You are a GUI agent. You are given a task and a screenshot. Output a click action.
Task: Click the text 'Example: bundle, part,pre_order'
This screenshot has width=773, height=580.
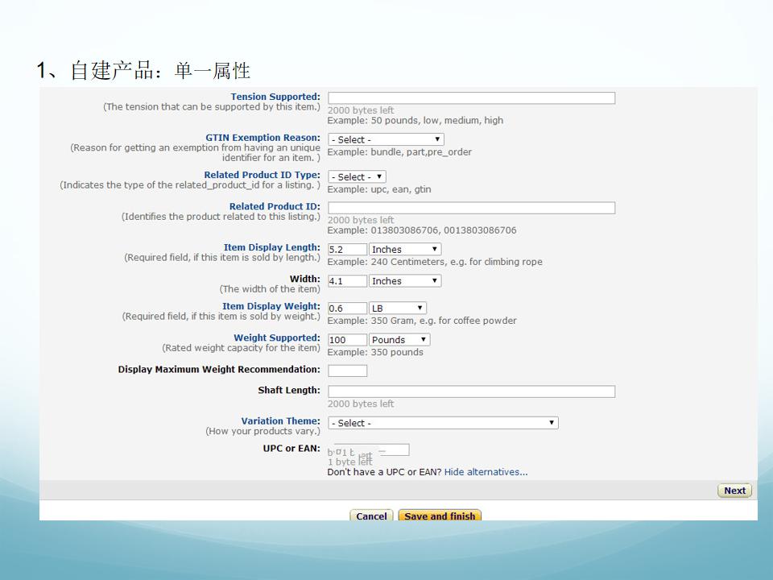399,152
